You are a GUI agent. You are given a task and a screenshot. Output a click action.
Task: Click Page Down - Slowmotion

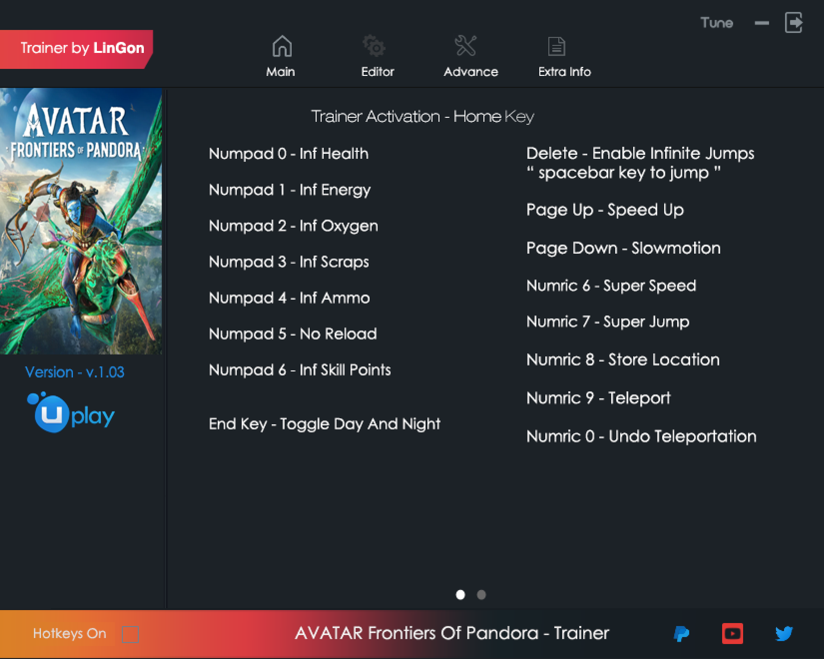pyautogui.click(x=623, y=249)
